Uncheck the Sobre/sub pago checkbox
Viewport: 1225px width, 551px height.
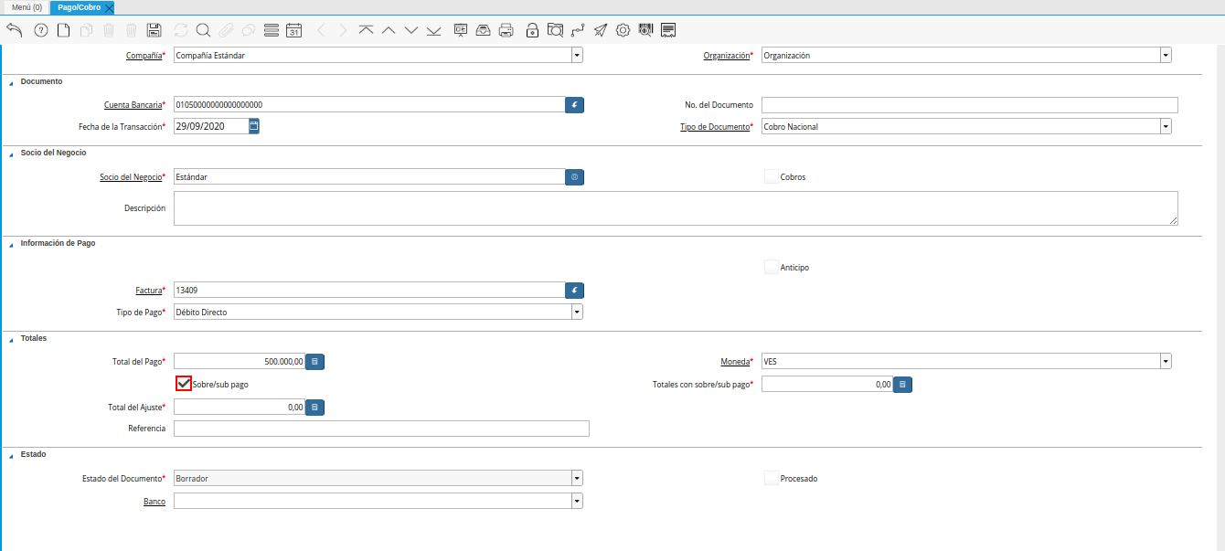[182, 384]
